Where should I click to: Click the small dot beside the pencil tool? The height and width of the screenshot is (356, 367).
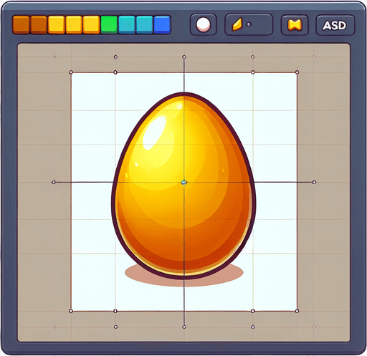tap(249, 24)
